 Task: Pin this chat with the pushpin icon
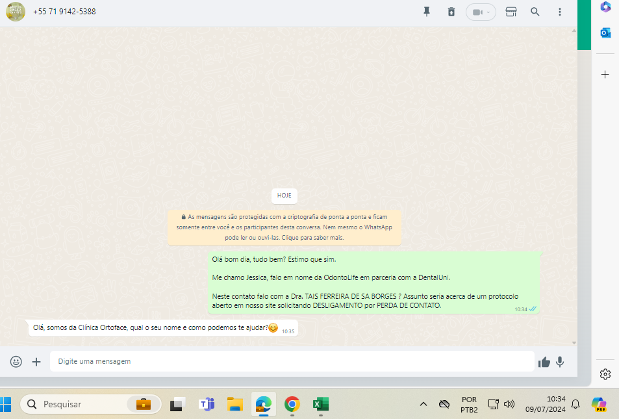pyautogui.click(x=426, y=12)
